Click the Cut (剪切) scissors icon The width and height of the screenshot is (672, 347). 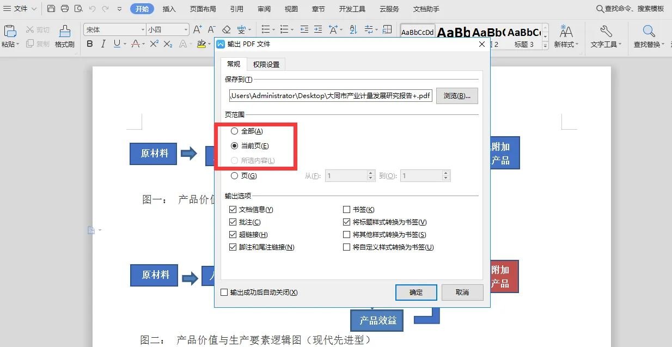click(x=31, y=30)
